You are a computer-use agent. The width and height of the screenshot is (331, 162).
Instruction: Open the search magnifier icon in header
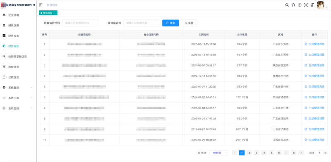tap(287, 5)
